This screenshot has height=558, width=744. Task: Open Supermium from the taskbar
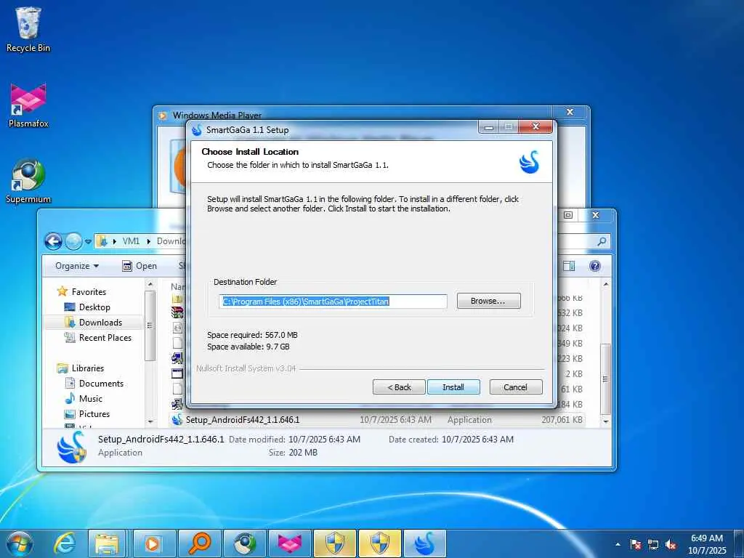click(244, 543)
